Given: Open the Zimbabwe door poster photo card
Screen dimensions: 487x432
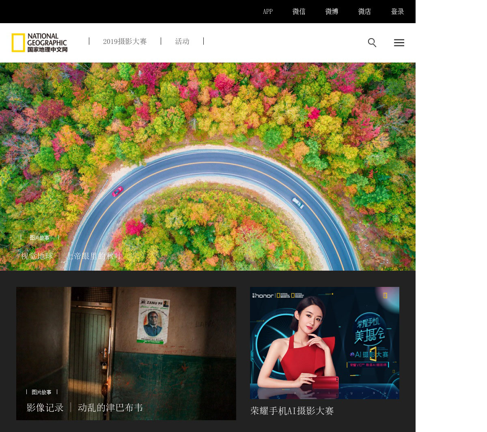Looking at the screenshot, I should click(x=126, y=354).
